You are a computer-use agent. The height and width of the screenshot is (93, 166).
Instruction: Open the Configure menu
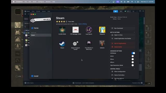pos(41,2)
